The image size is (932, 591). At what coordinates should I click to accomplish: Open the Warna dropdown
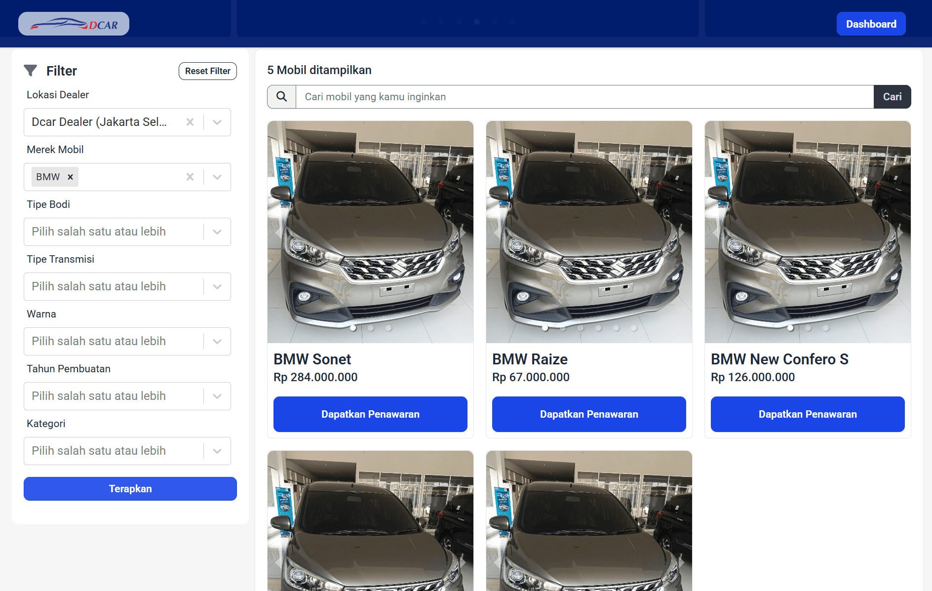127,341
